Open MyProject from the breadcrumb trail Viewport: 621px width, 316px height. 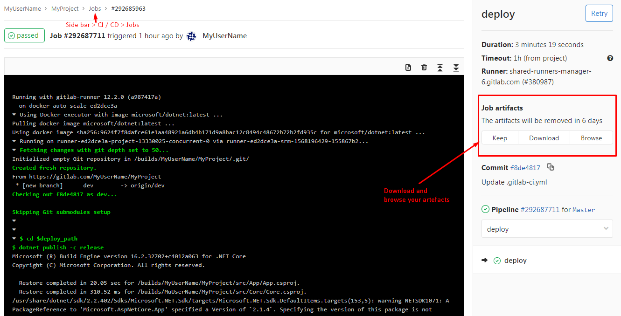click(65, 8)
